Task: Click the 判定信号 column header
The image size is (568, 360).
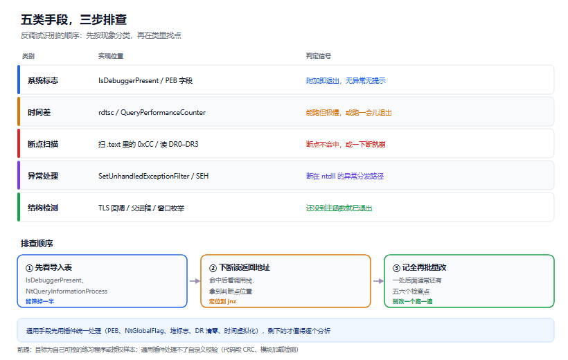Action: [x=319, y=56]
